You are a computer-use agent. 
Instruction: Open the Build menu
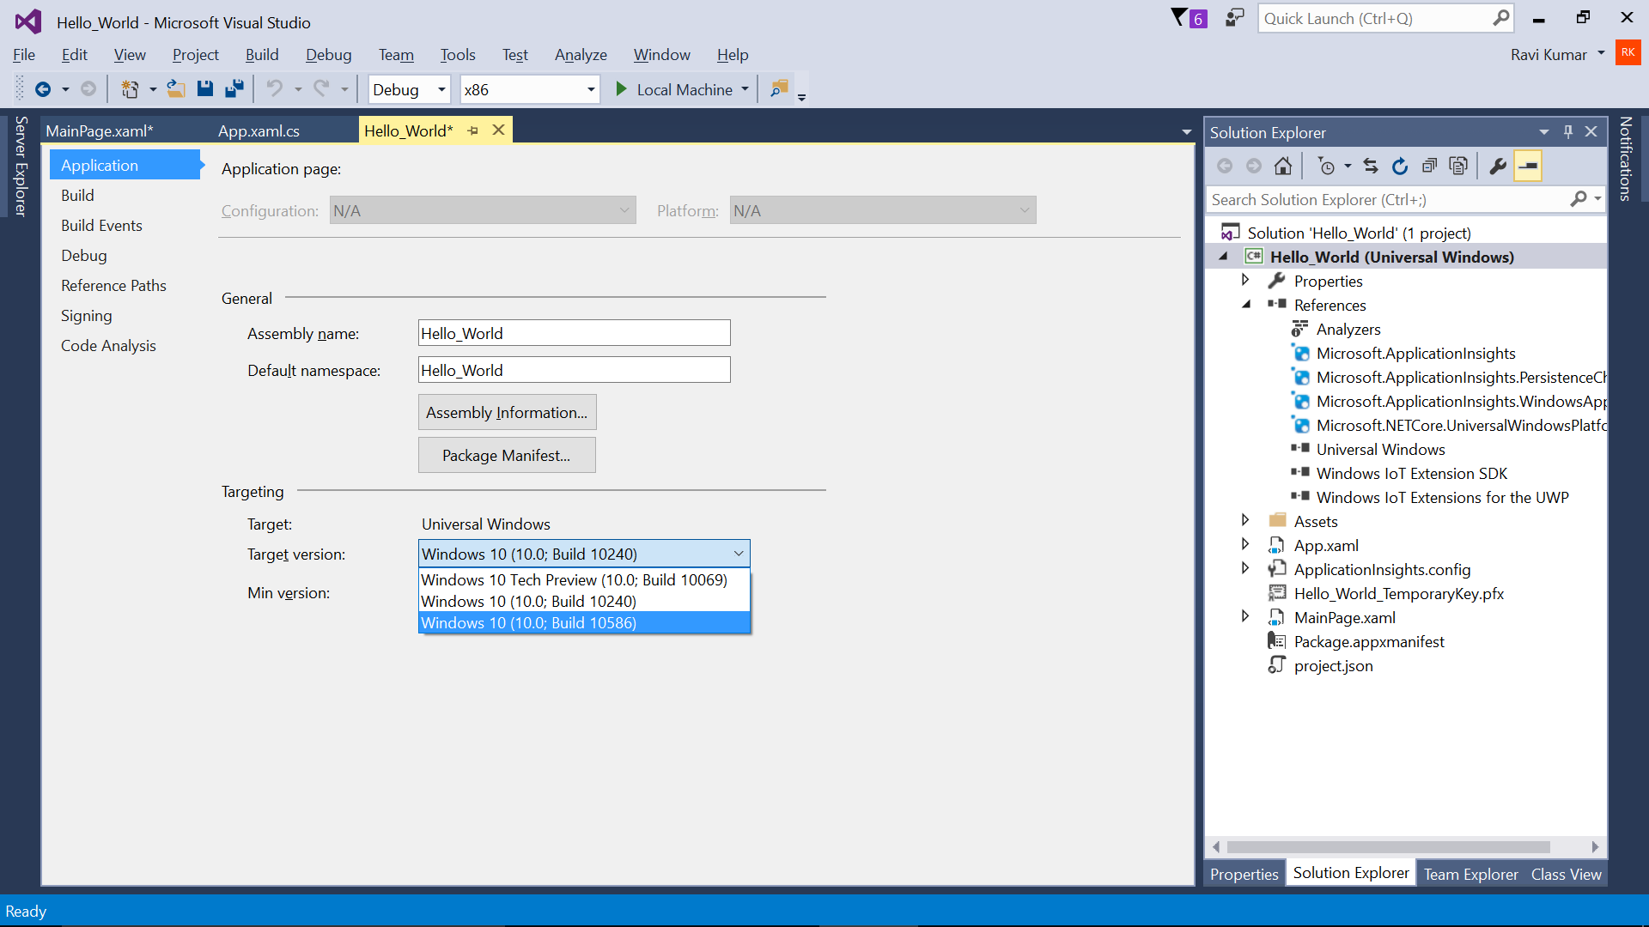(262, 55)
